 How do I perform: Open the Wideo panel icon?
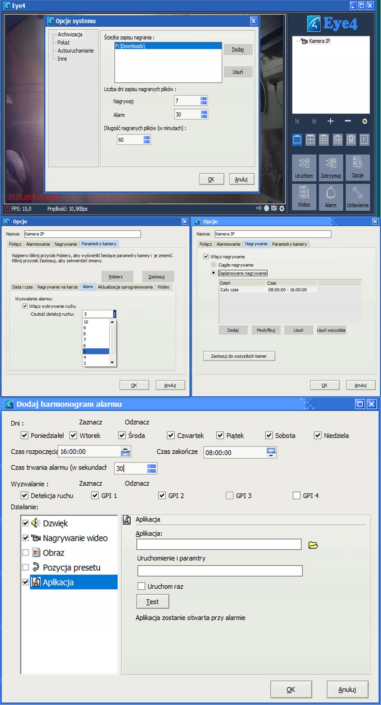coord(304,196)
